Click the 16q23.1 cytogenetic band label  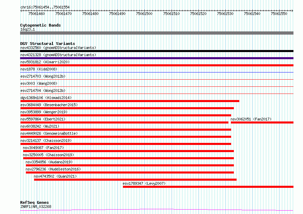click(28, 29)
